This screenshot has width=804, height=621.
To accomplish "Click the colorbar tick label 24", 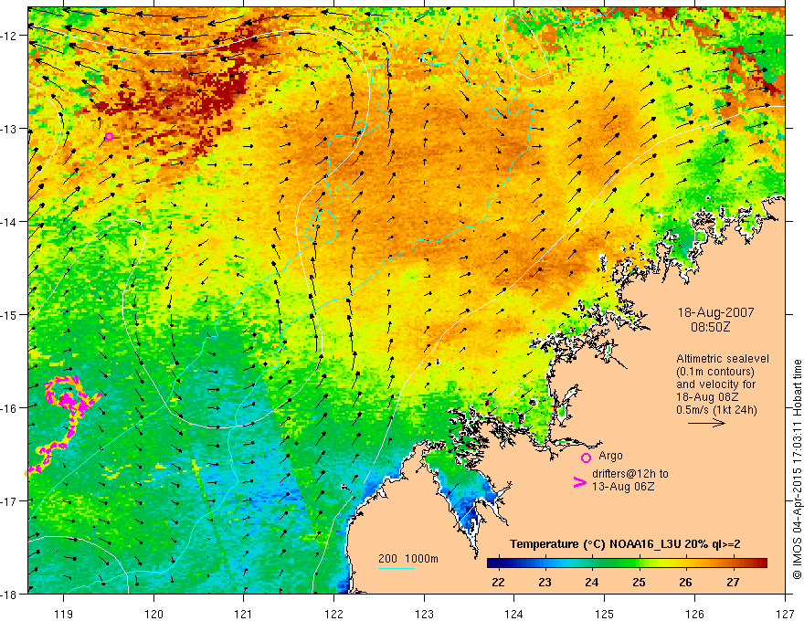I will click(591, 583).
